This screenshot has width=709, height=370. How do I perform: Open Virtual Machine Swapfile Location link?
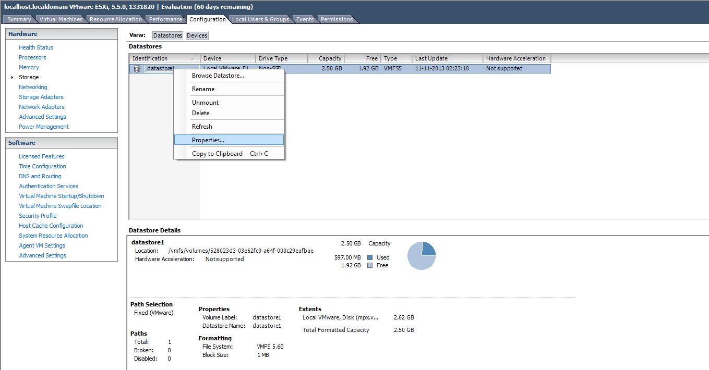click(x=60, y=206)
